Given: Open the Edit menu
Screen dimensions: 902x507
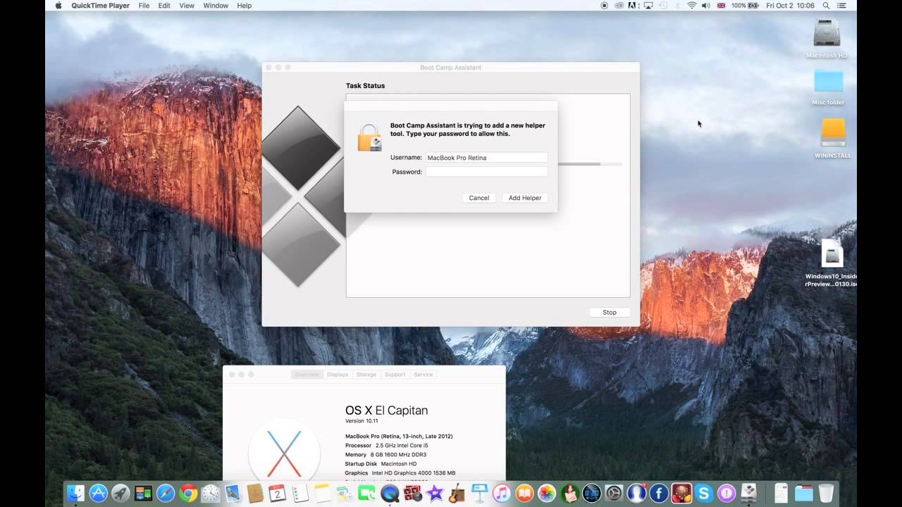Looking at the screenshot, I should pyautogui.click(x=164, y=6).
